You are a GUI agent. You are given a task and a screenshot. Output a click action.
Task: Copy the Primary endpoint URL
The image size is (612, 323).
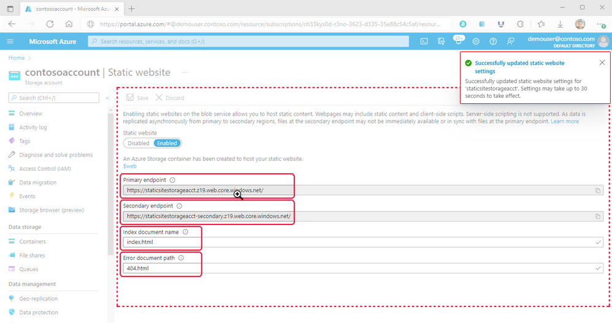(x=597, y=190)
